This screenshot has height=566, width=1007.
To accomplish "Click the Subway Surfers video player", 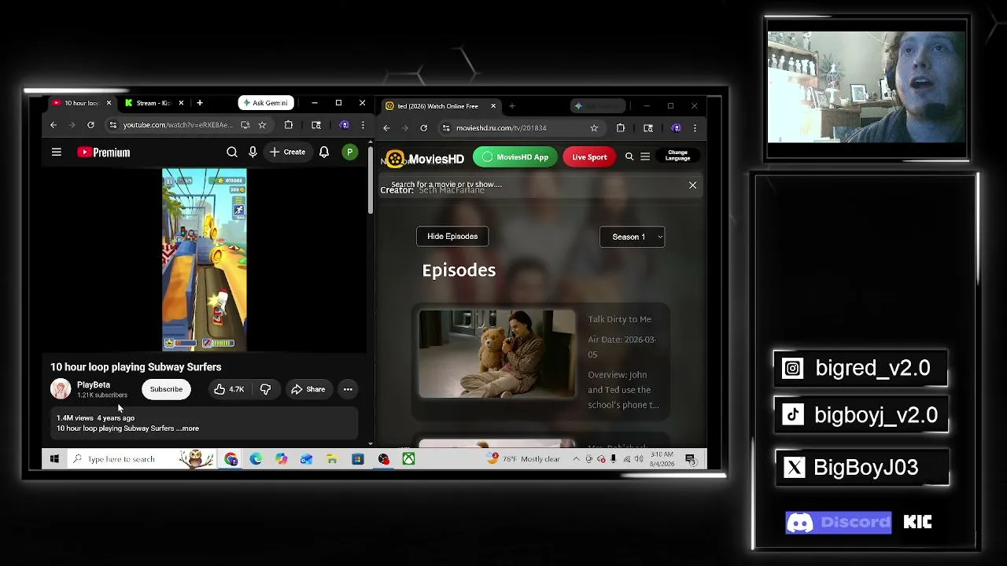I will [205, 259].
